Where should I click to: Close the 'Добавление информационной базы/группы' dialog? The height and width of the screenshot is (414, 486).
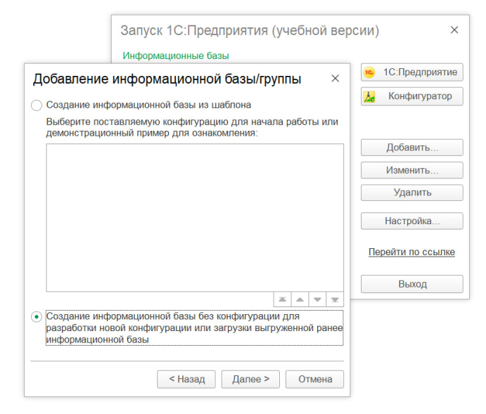[335, 78]
